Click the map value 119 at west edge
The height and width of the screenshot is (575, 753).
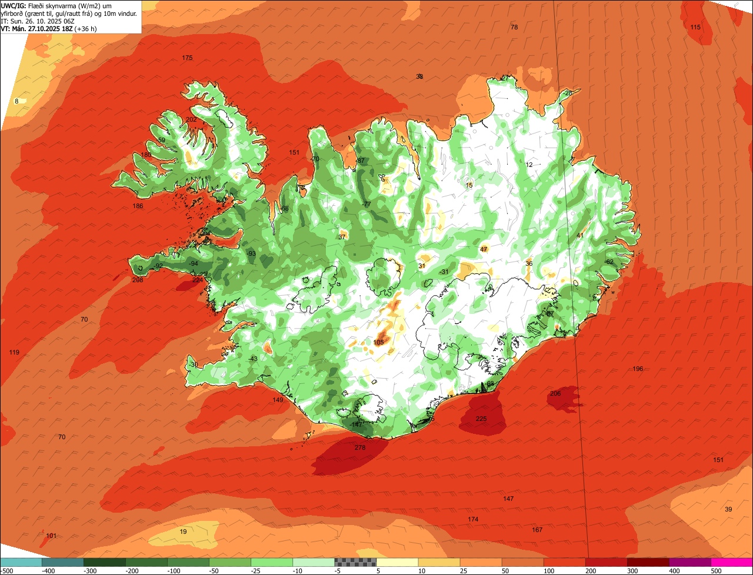pyautogui.click(x=14, y=352)
